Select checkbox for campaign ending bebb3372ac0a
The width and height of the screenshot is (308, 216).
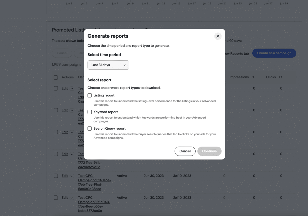(56, 198)
